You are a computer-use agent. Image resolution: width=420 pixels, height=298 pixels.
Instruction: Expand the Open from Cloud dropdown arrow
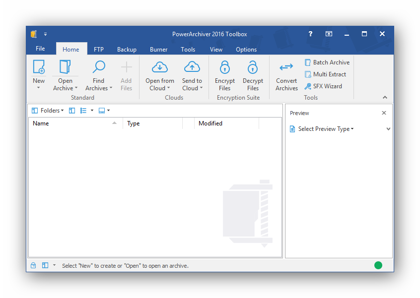click(x=168, y=88)
